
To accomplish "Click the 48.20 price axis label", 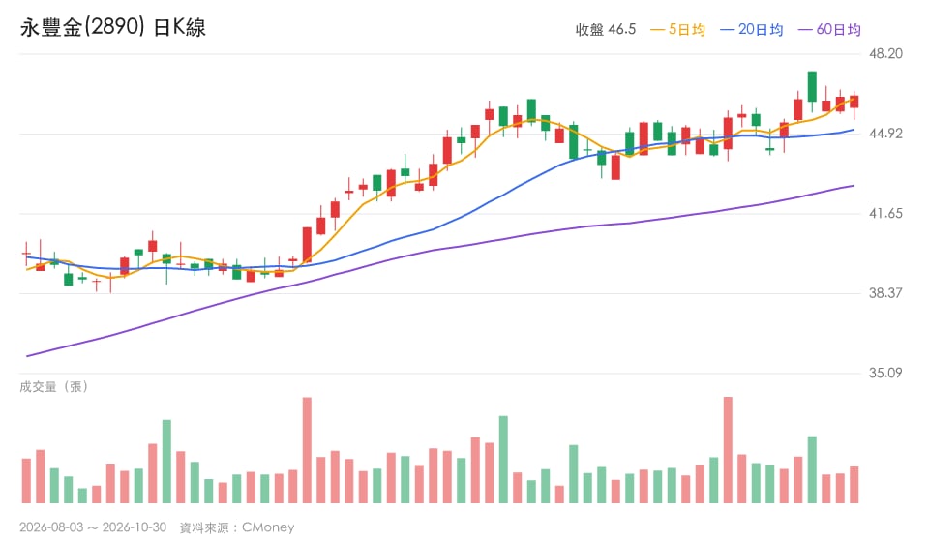I will 885,54.
